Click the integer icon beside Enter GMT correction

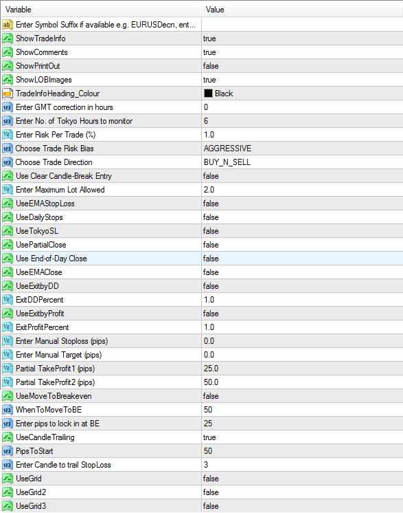pyautogui.click(x=7, y=107)
